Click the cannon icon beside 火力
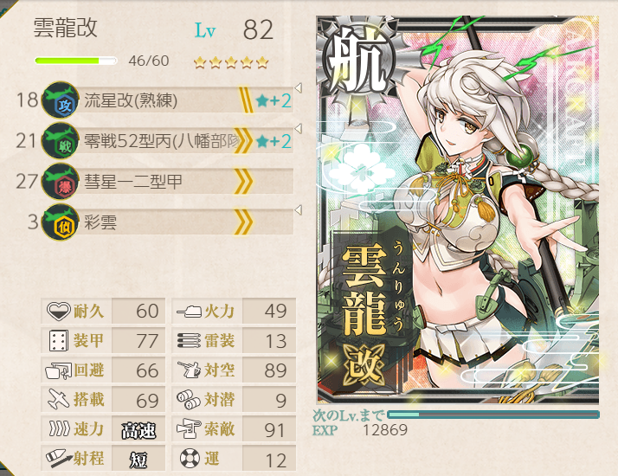The width and height of the screenshot is (618, 476). click(190, 312)
